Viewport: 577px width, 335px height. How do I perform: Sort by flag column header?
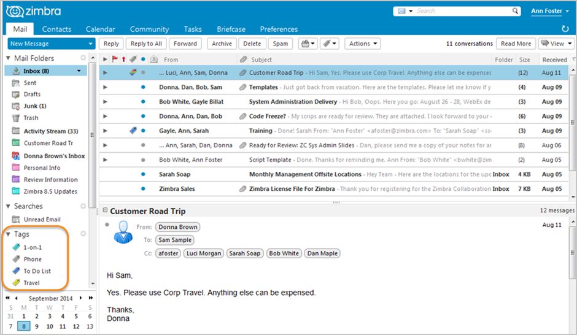click(x=115, y=59)
